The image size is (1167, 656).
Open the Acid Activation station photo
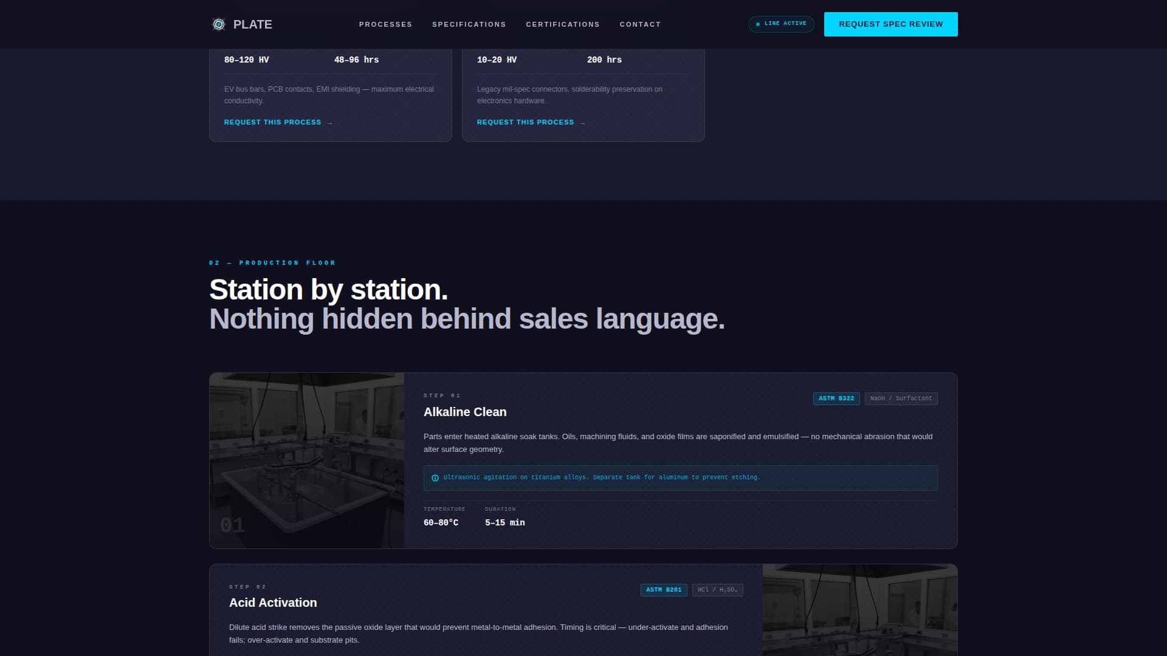(x=859, y=610)
